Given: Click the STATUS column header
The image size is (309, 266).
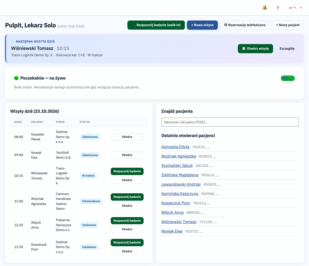Looking at the screenshot, I should point(85,122).
